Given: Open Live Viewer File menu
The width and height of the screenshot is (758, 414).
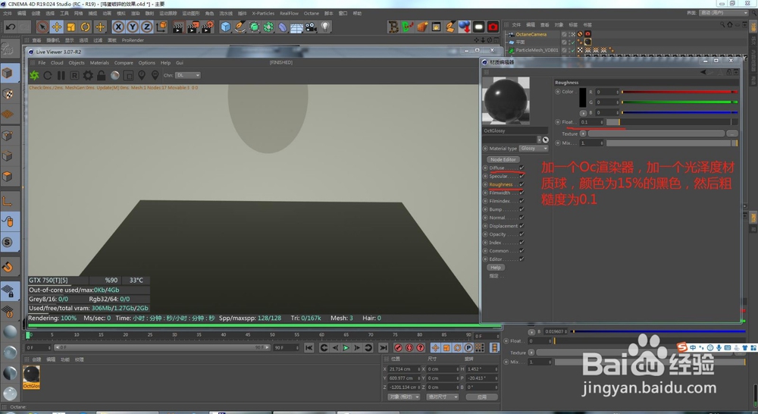Looking at the screenshot, I should [x=42, y=63].
